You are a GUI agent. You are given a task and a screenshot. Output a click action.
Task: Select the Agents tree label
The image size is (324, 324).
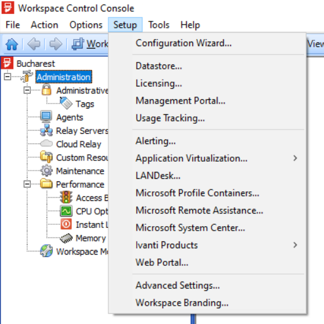(x=70, y=117)
